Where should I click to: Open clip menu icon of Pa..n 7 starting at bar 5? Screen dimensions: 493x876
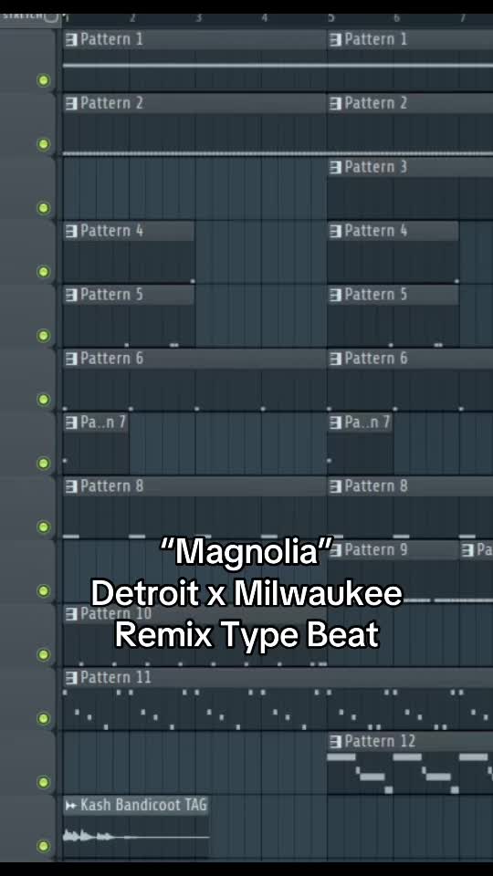335,422
